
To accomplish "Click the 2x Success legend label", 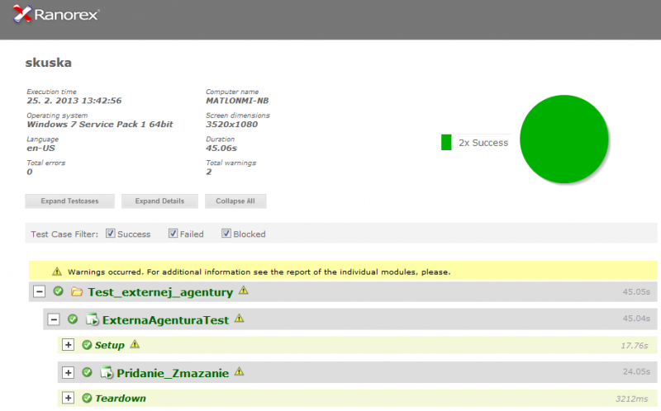I will (483, 143).
